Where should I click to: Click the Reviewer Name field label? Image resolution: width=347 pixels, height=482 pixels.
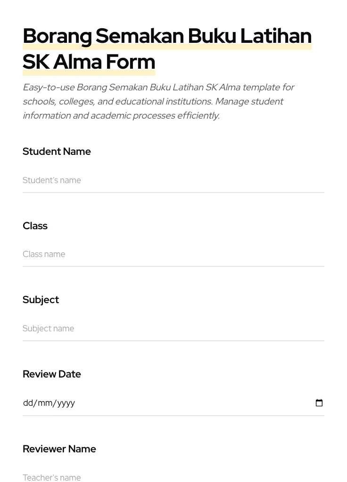click(59, 449)
